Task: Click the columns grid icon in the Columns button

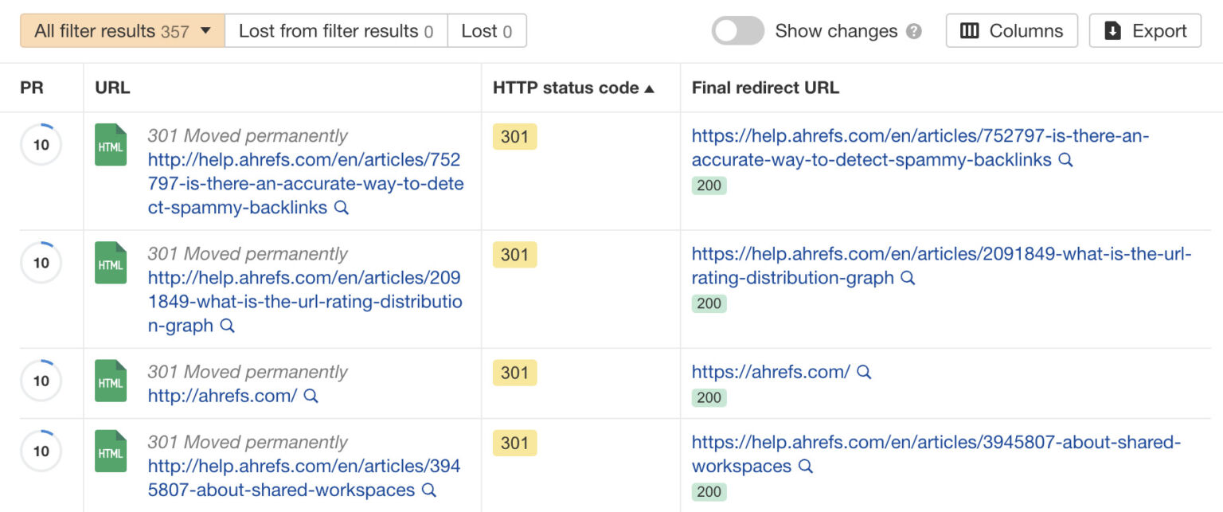Action: 968,30
